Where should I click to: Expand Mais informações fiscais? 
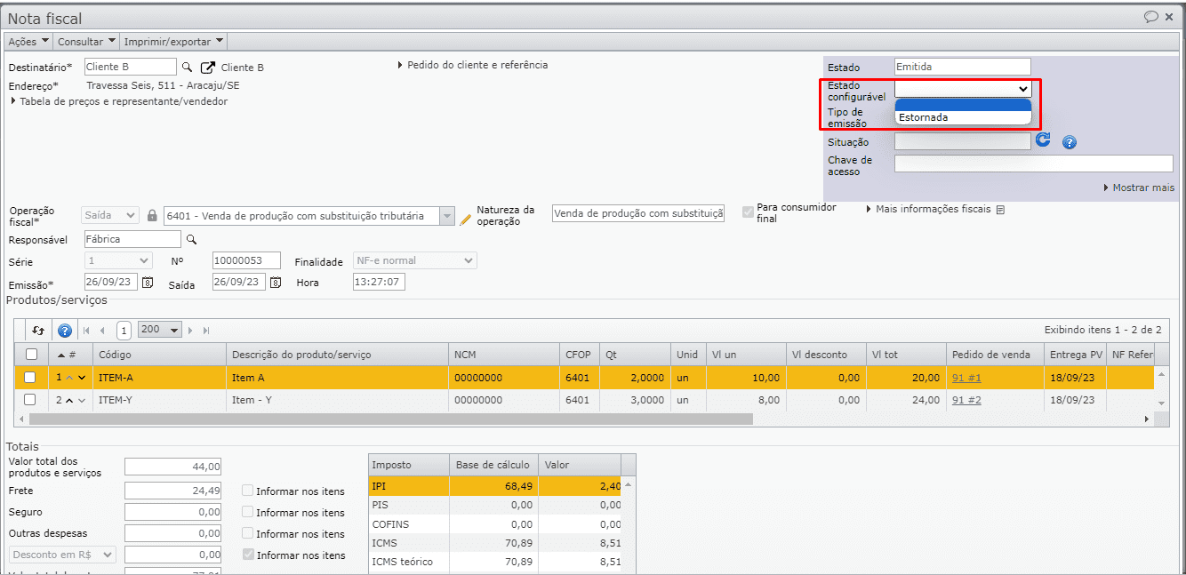929,210
